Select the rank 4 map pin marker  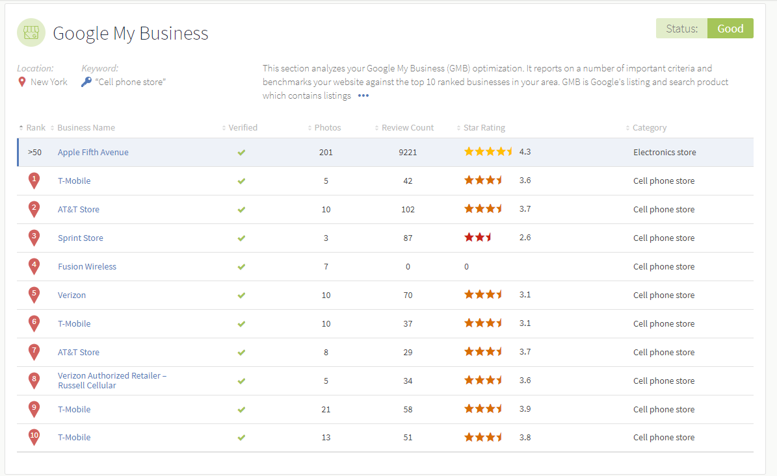click(x=34, y=266)
